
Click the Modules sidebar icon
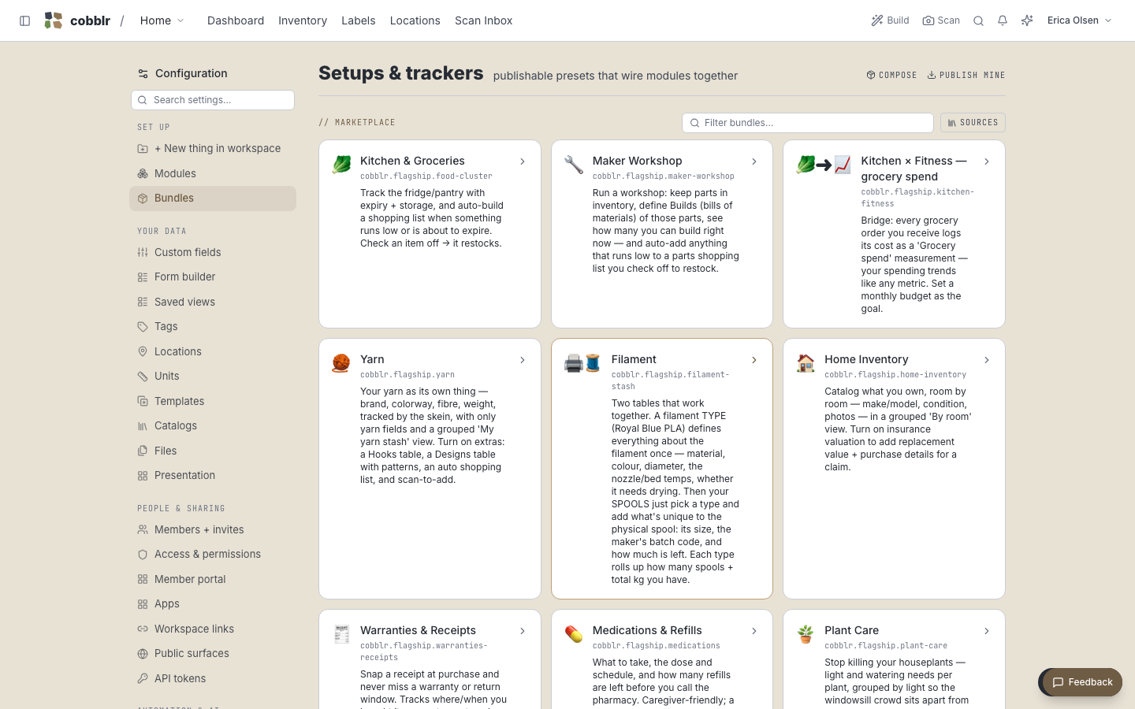click(143, 173)
